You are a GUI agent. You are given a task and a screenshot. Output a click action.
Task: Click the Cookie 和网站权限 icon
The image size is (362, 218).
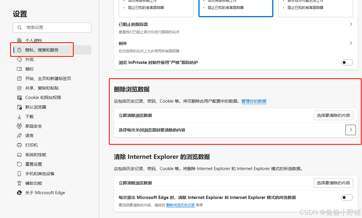point(19,98)
